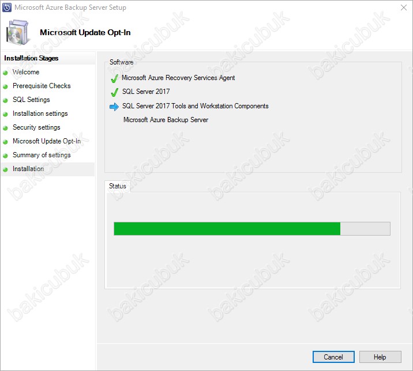Click green dot next to Installation stage
Image resolution: width=413 pixels, height=371 pixels.
pyautogui.click(x=5, y=170)
